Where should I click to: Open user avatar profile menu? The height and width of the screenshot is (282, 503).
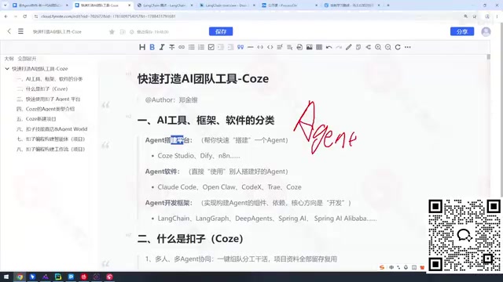[x=486, y=31]
